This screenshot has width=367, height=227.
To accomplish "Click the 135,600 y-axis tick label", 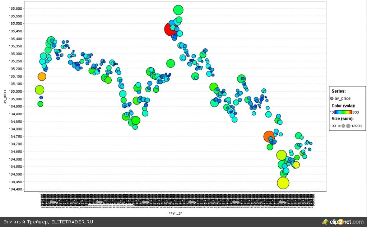I will tap(15, 8).
